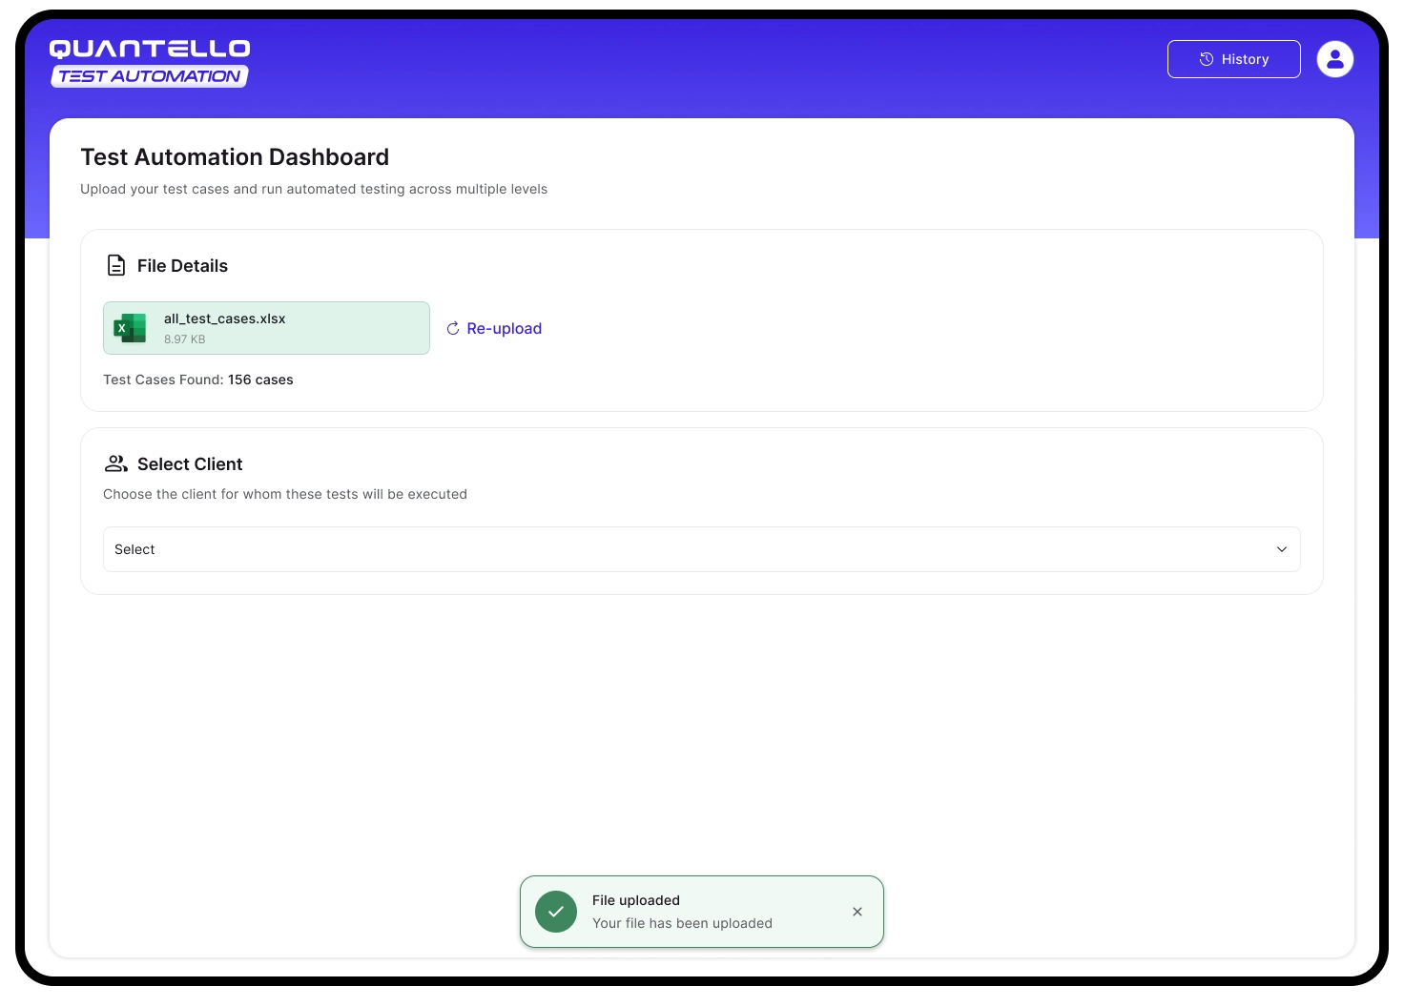1404x1007 pixels.
Task: Open the History page
Action: (x=1233, y=59)
